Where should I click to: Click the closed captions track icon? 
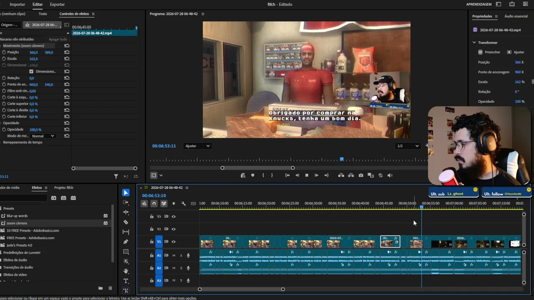193,204
